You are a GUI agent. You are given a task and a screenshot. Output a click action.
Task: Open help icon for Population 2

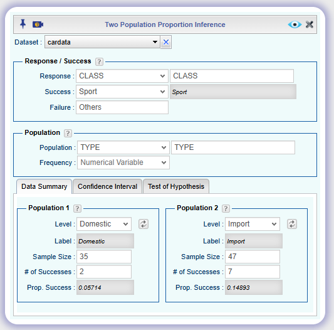pyautogui.click(x=226, y=208)
